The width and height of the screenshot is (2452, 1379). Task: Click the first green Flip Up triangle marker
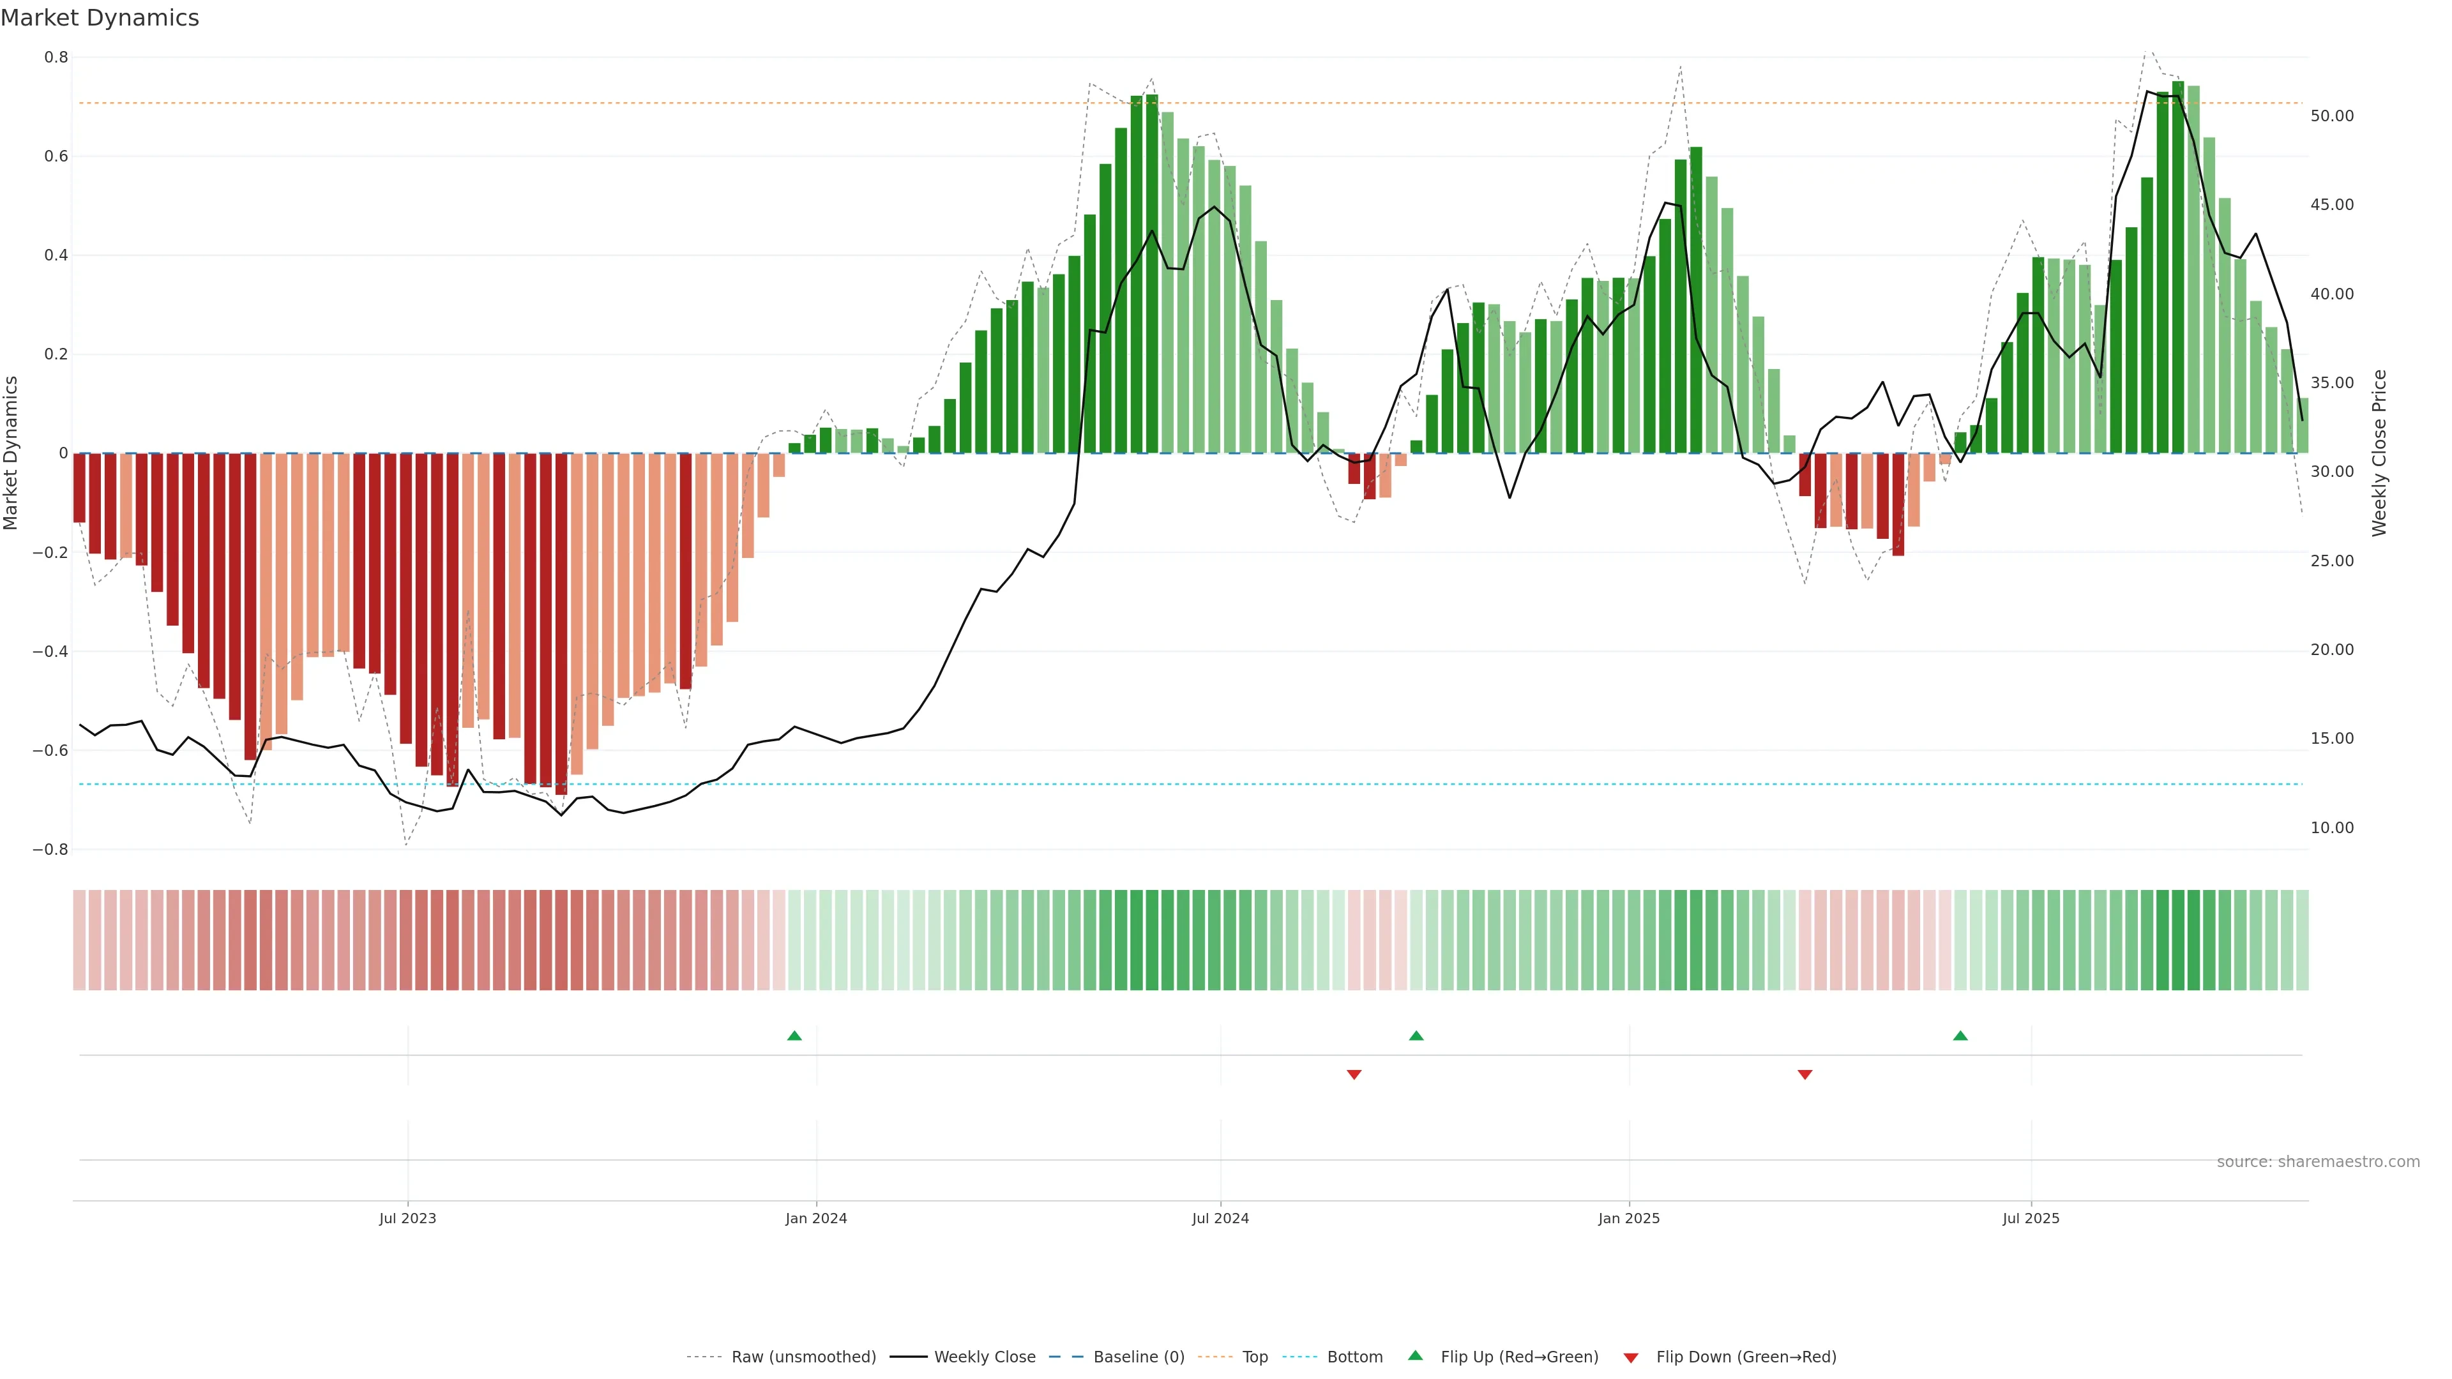(795, 1036)
